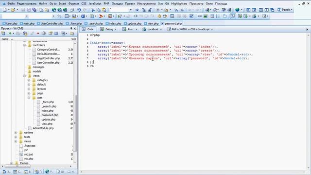Click the first icon in Project panel toolbar
The image size is (311, 175).
tap(3, 34)
